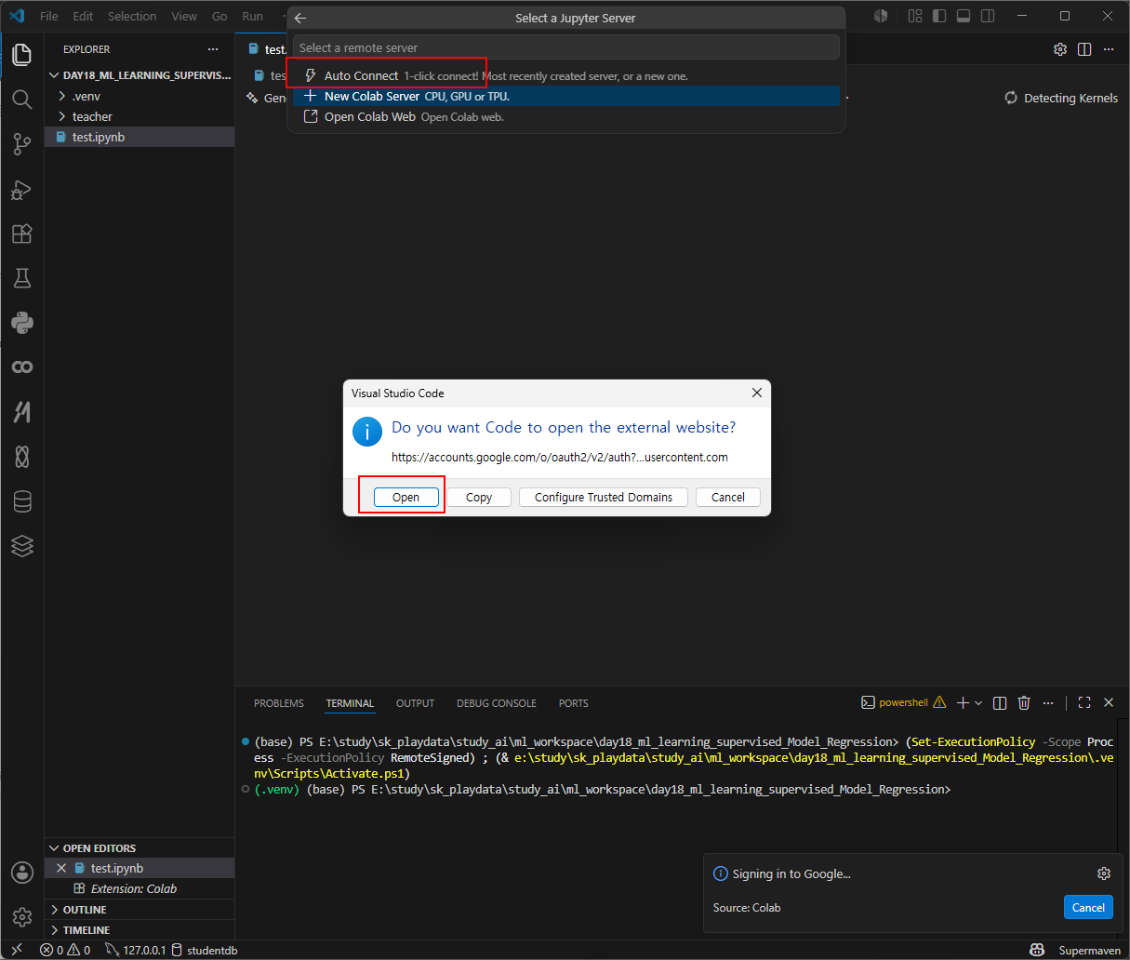Open the Colab view in activity bar
The height and width of the screenshot is (960, 1130).
tap(22, 367)
